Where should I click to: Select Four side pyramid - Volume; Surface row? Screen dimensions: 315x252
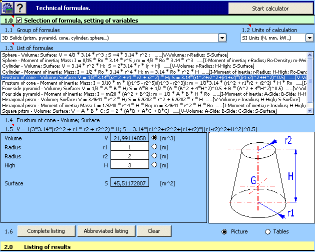click(154, 89)
